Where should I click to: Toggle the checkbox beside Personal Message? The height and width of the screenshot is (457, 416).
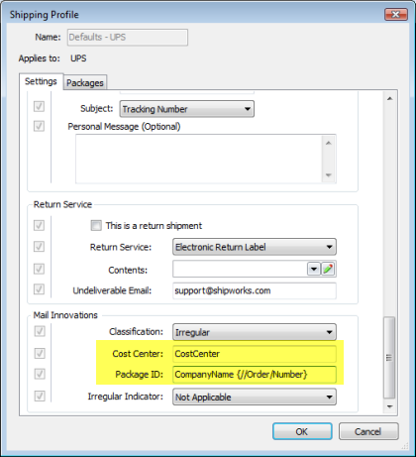[x=39, y=126]
